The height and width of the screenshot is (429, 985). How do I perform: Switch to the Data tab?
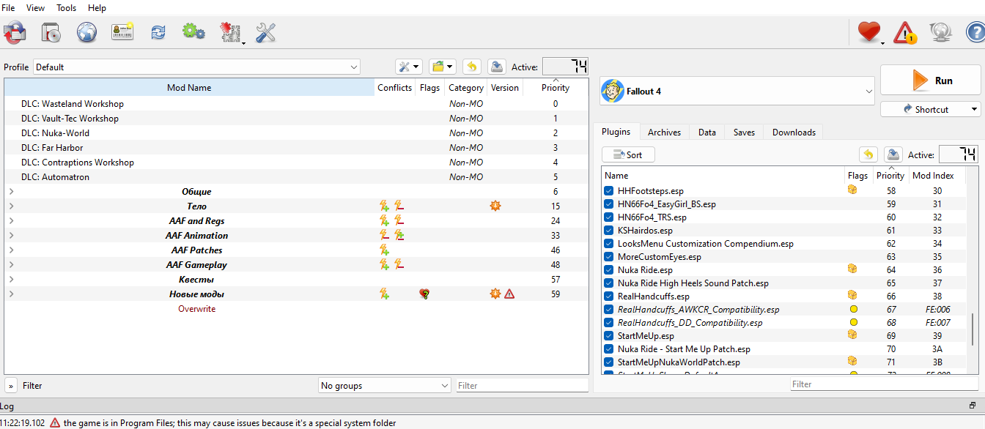(707, 132)
